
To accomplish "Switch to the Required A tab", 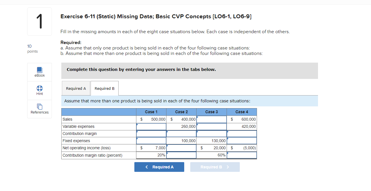I will coord(76,88).
